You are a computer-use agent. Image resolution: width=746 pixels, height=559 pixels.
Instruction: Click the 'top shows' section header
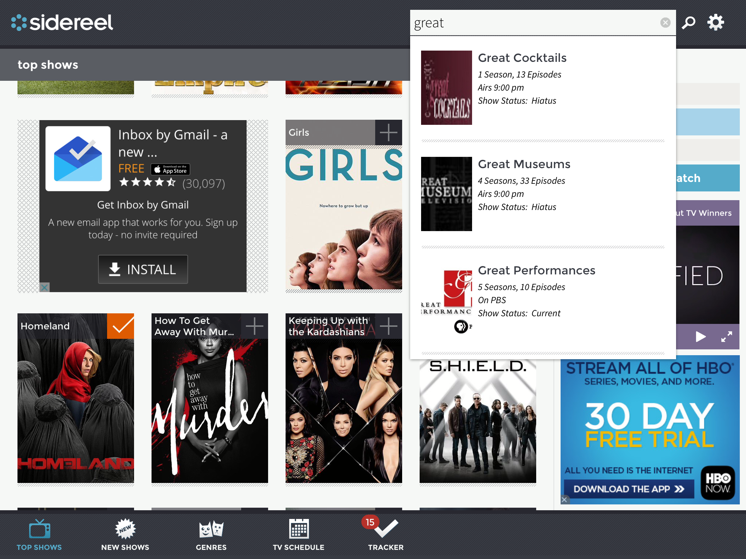[x=48, y=65]
